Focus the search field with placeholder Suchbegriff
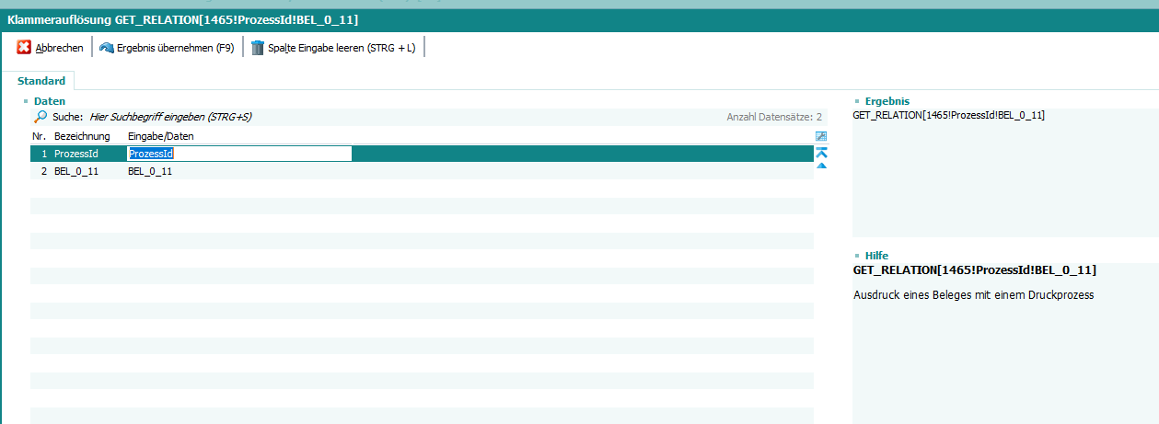 coord(170,118)
